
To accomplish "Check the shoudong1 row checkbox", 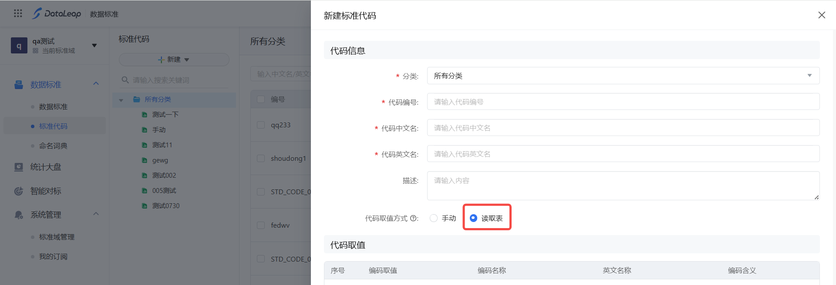I will point(261,159).
